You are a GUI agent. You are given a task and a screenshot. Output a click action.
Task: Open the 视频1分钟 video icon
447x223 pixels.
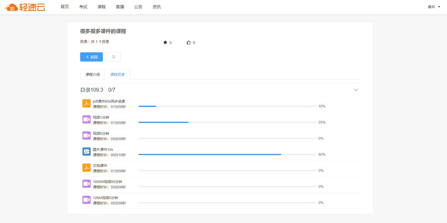(87, 119)
